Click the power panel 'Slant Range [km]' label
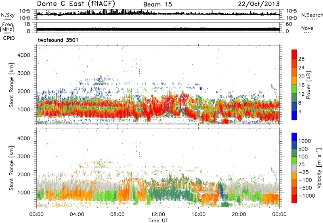 [11, 85]
